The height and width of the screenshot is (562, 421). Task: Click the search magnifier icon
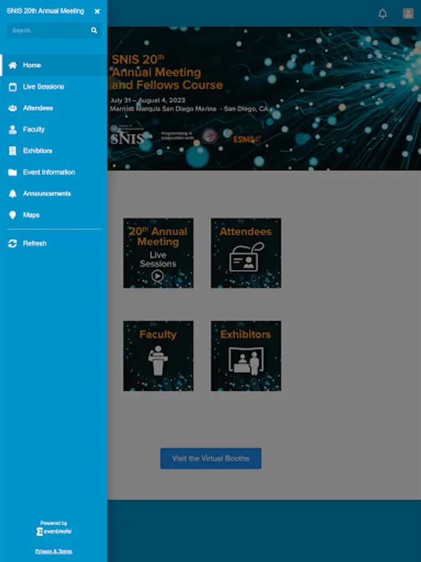(94, 31)
